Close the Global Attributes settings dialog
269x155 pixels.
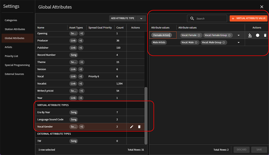tap(262, 7)
